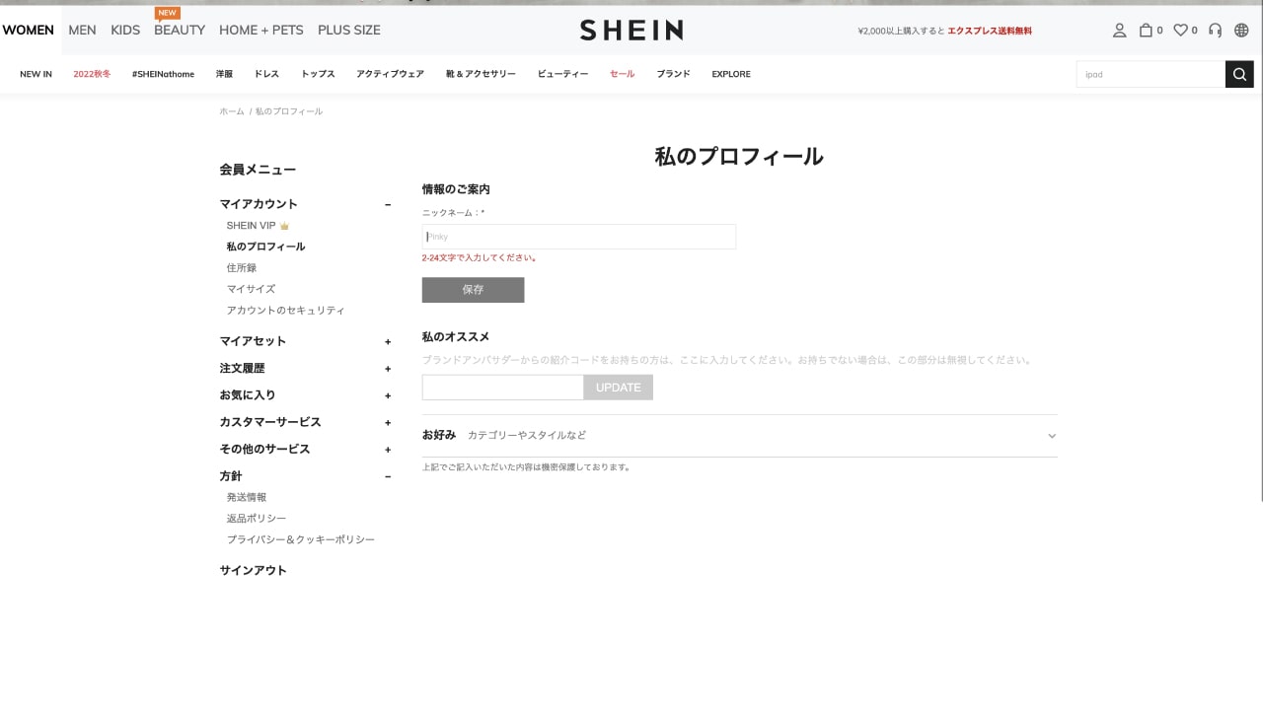The image size is (1263, 710).
Task: Focus the top search box
Action: click(1151, 74)
